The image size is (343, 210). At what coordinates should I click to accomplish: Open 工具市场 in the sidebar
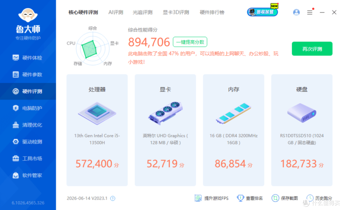tap(28, 158)
